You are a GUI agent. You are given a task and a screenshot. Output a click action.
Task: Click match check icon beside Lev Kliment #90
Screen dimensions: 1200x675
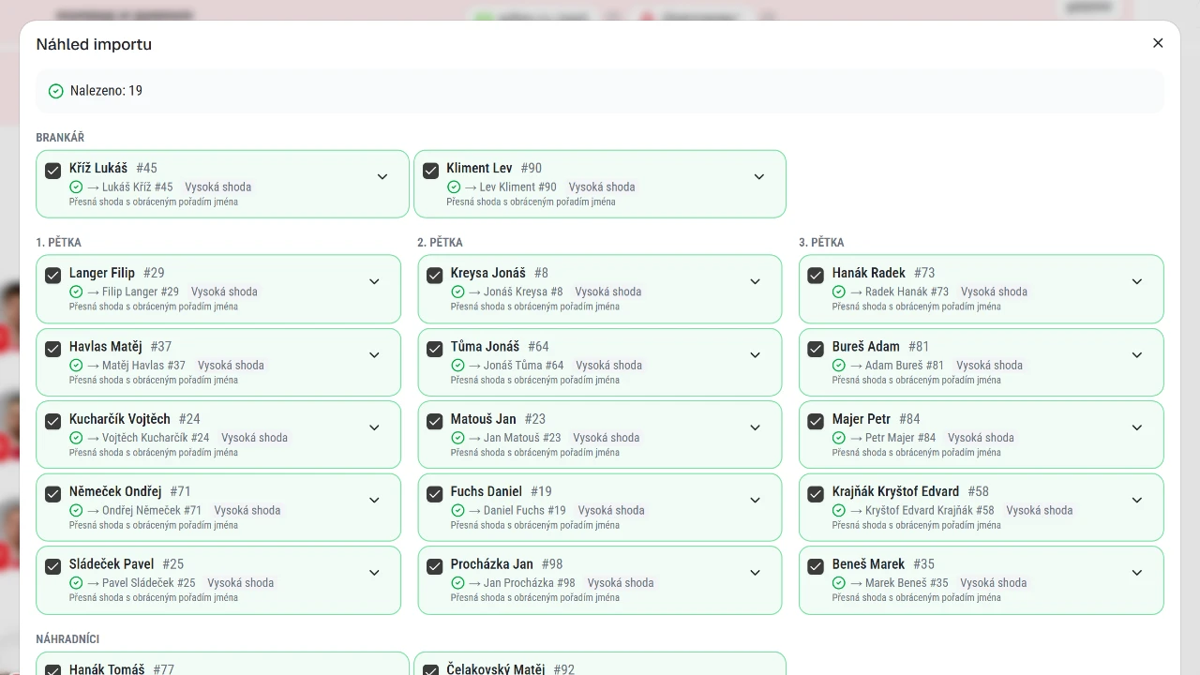pyautogui.click(x=454, y=187)
